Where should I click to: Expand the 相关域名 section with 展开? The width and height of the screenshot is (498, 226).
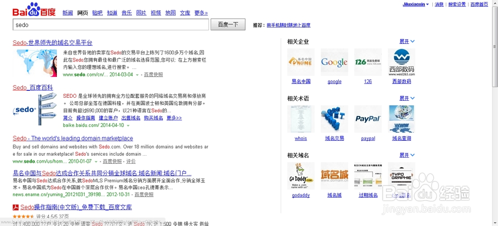[x=407, y=155]
